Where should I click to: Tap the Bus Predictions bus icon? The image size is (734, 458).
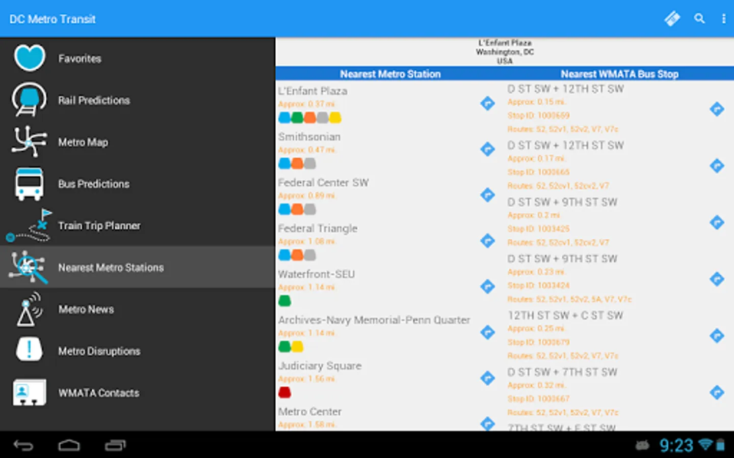pos(29,184)
